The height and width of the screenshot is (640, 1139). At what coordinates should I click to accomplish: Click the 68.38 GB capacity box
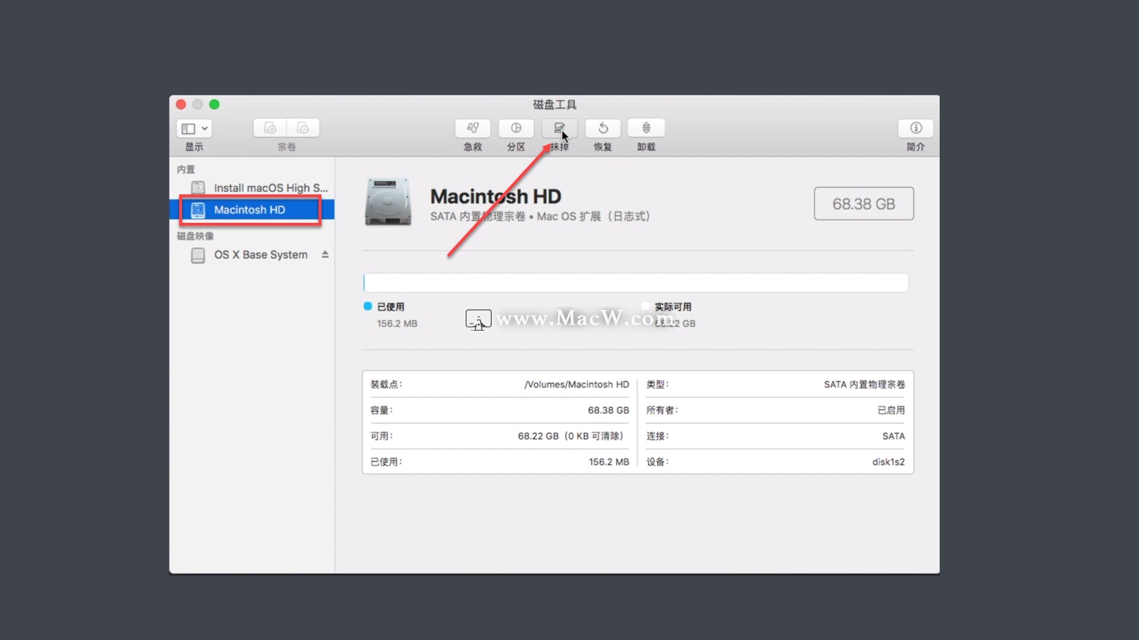pos(863,204)
